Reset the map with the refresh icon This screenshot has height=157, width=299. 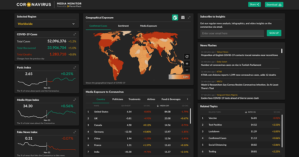click(x=187, y=57)
